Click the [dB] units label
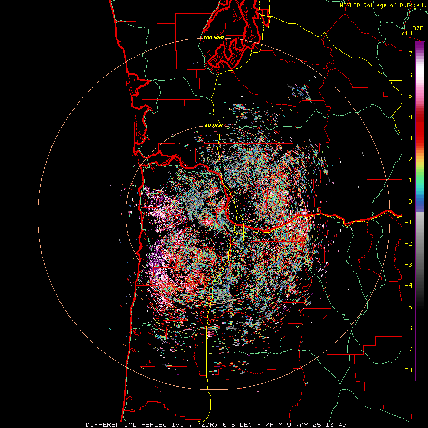The height and width of the screenshot is (428, 428). [x=406, y=33]
